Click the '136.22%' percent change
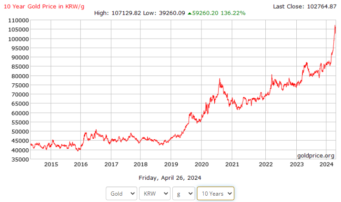 [x=233, y=13]
